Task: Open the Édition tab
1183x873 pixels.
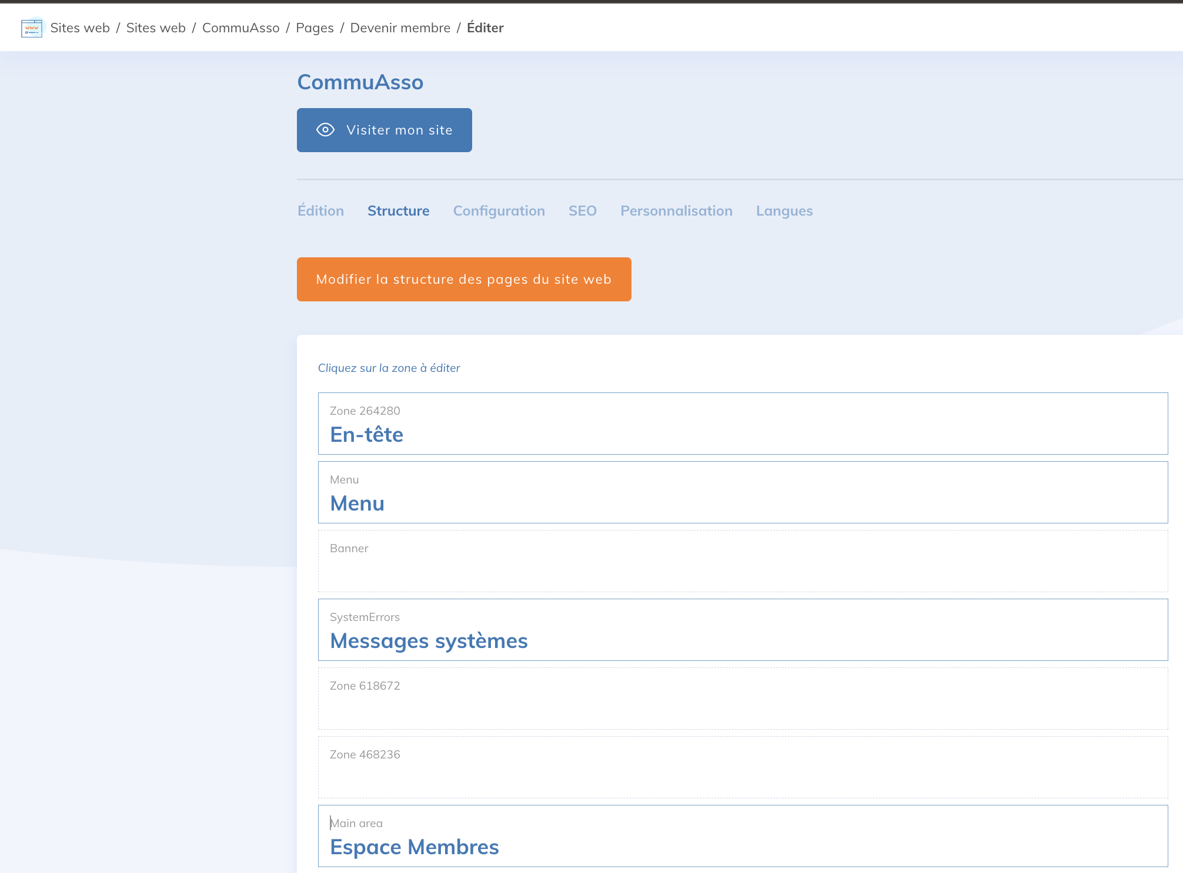Action: click(x=320, y=211)
